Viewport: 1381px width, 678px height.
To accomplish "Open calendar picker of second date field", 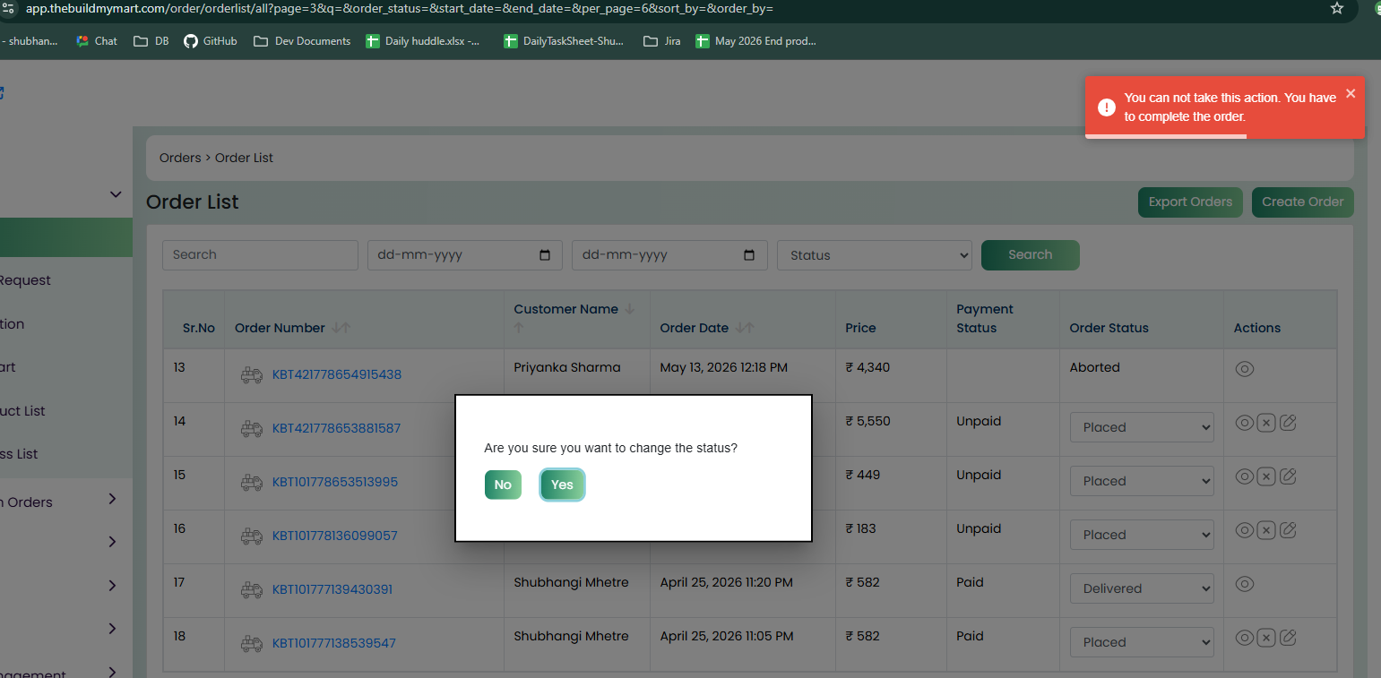I will [750, 254].
